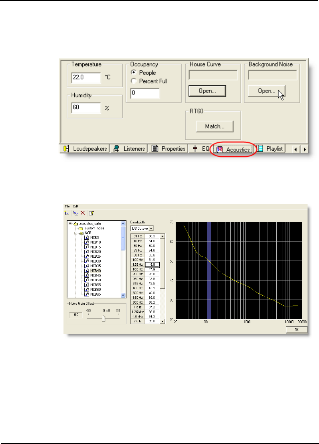The width and height of the screenshot is (319, 444).
Task: Click the red X delete icon
Action: click(x=82, y=213)
